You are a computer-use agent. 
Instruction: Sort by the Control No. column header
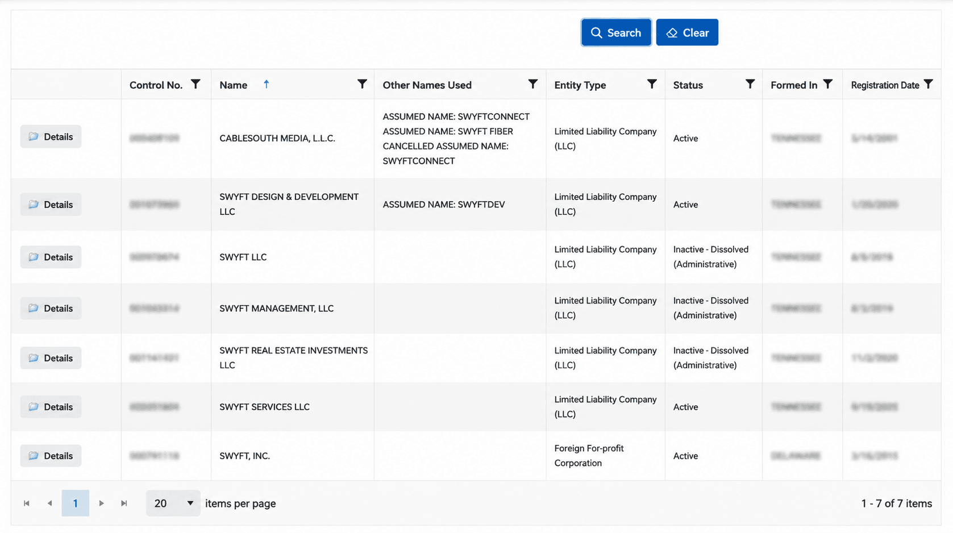pos(156,85)
